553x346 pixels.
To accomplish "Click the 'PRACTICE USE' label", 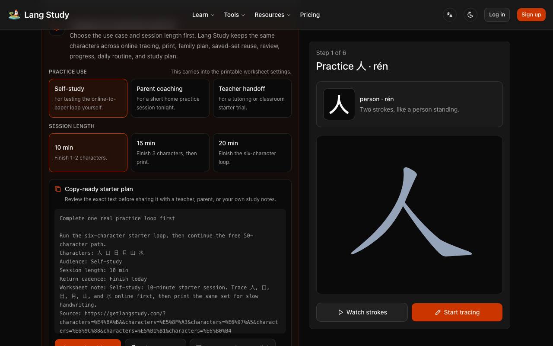I will pyautogui.click(x=68, y=72).
